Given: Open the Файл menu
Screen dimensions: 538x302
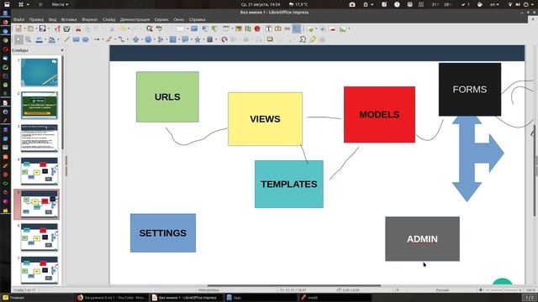Looking at the screenshot, I should tap(18, 19).
